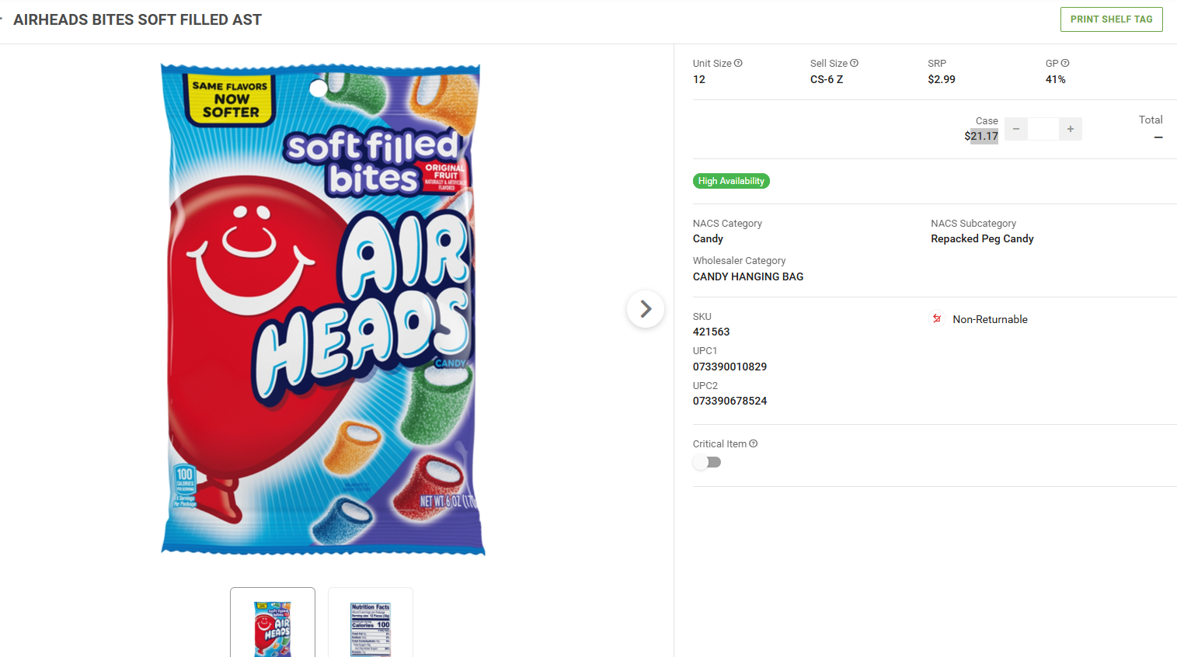The height and width of the screenshot is (657, 1177).
Task: Click the Airheads Bites Soft Filled title
Action: click(x=138, y=19)
